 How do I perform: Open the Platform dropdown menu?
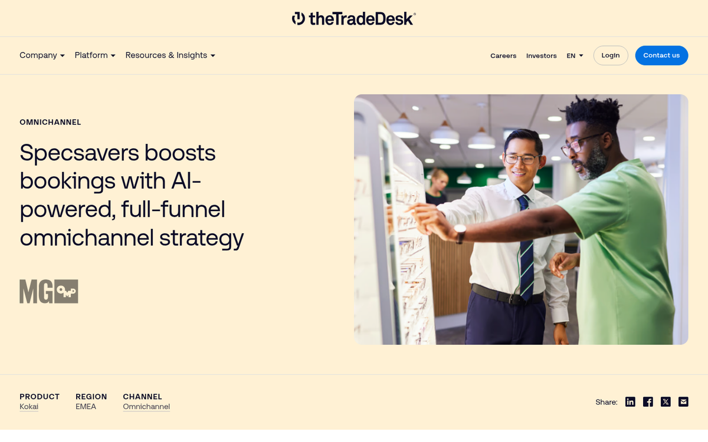[94, 55]
